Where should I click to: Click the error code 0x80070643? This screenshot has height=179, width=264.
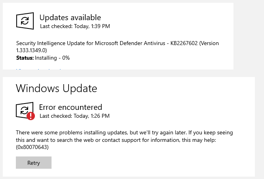point(32,147)
